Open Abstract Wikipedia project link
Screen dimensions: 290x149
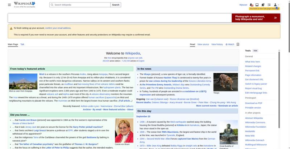(x=254, y=118)
